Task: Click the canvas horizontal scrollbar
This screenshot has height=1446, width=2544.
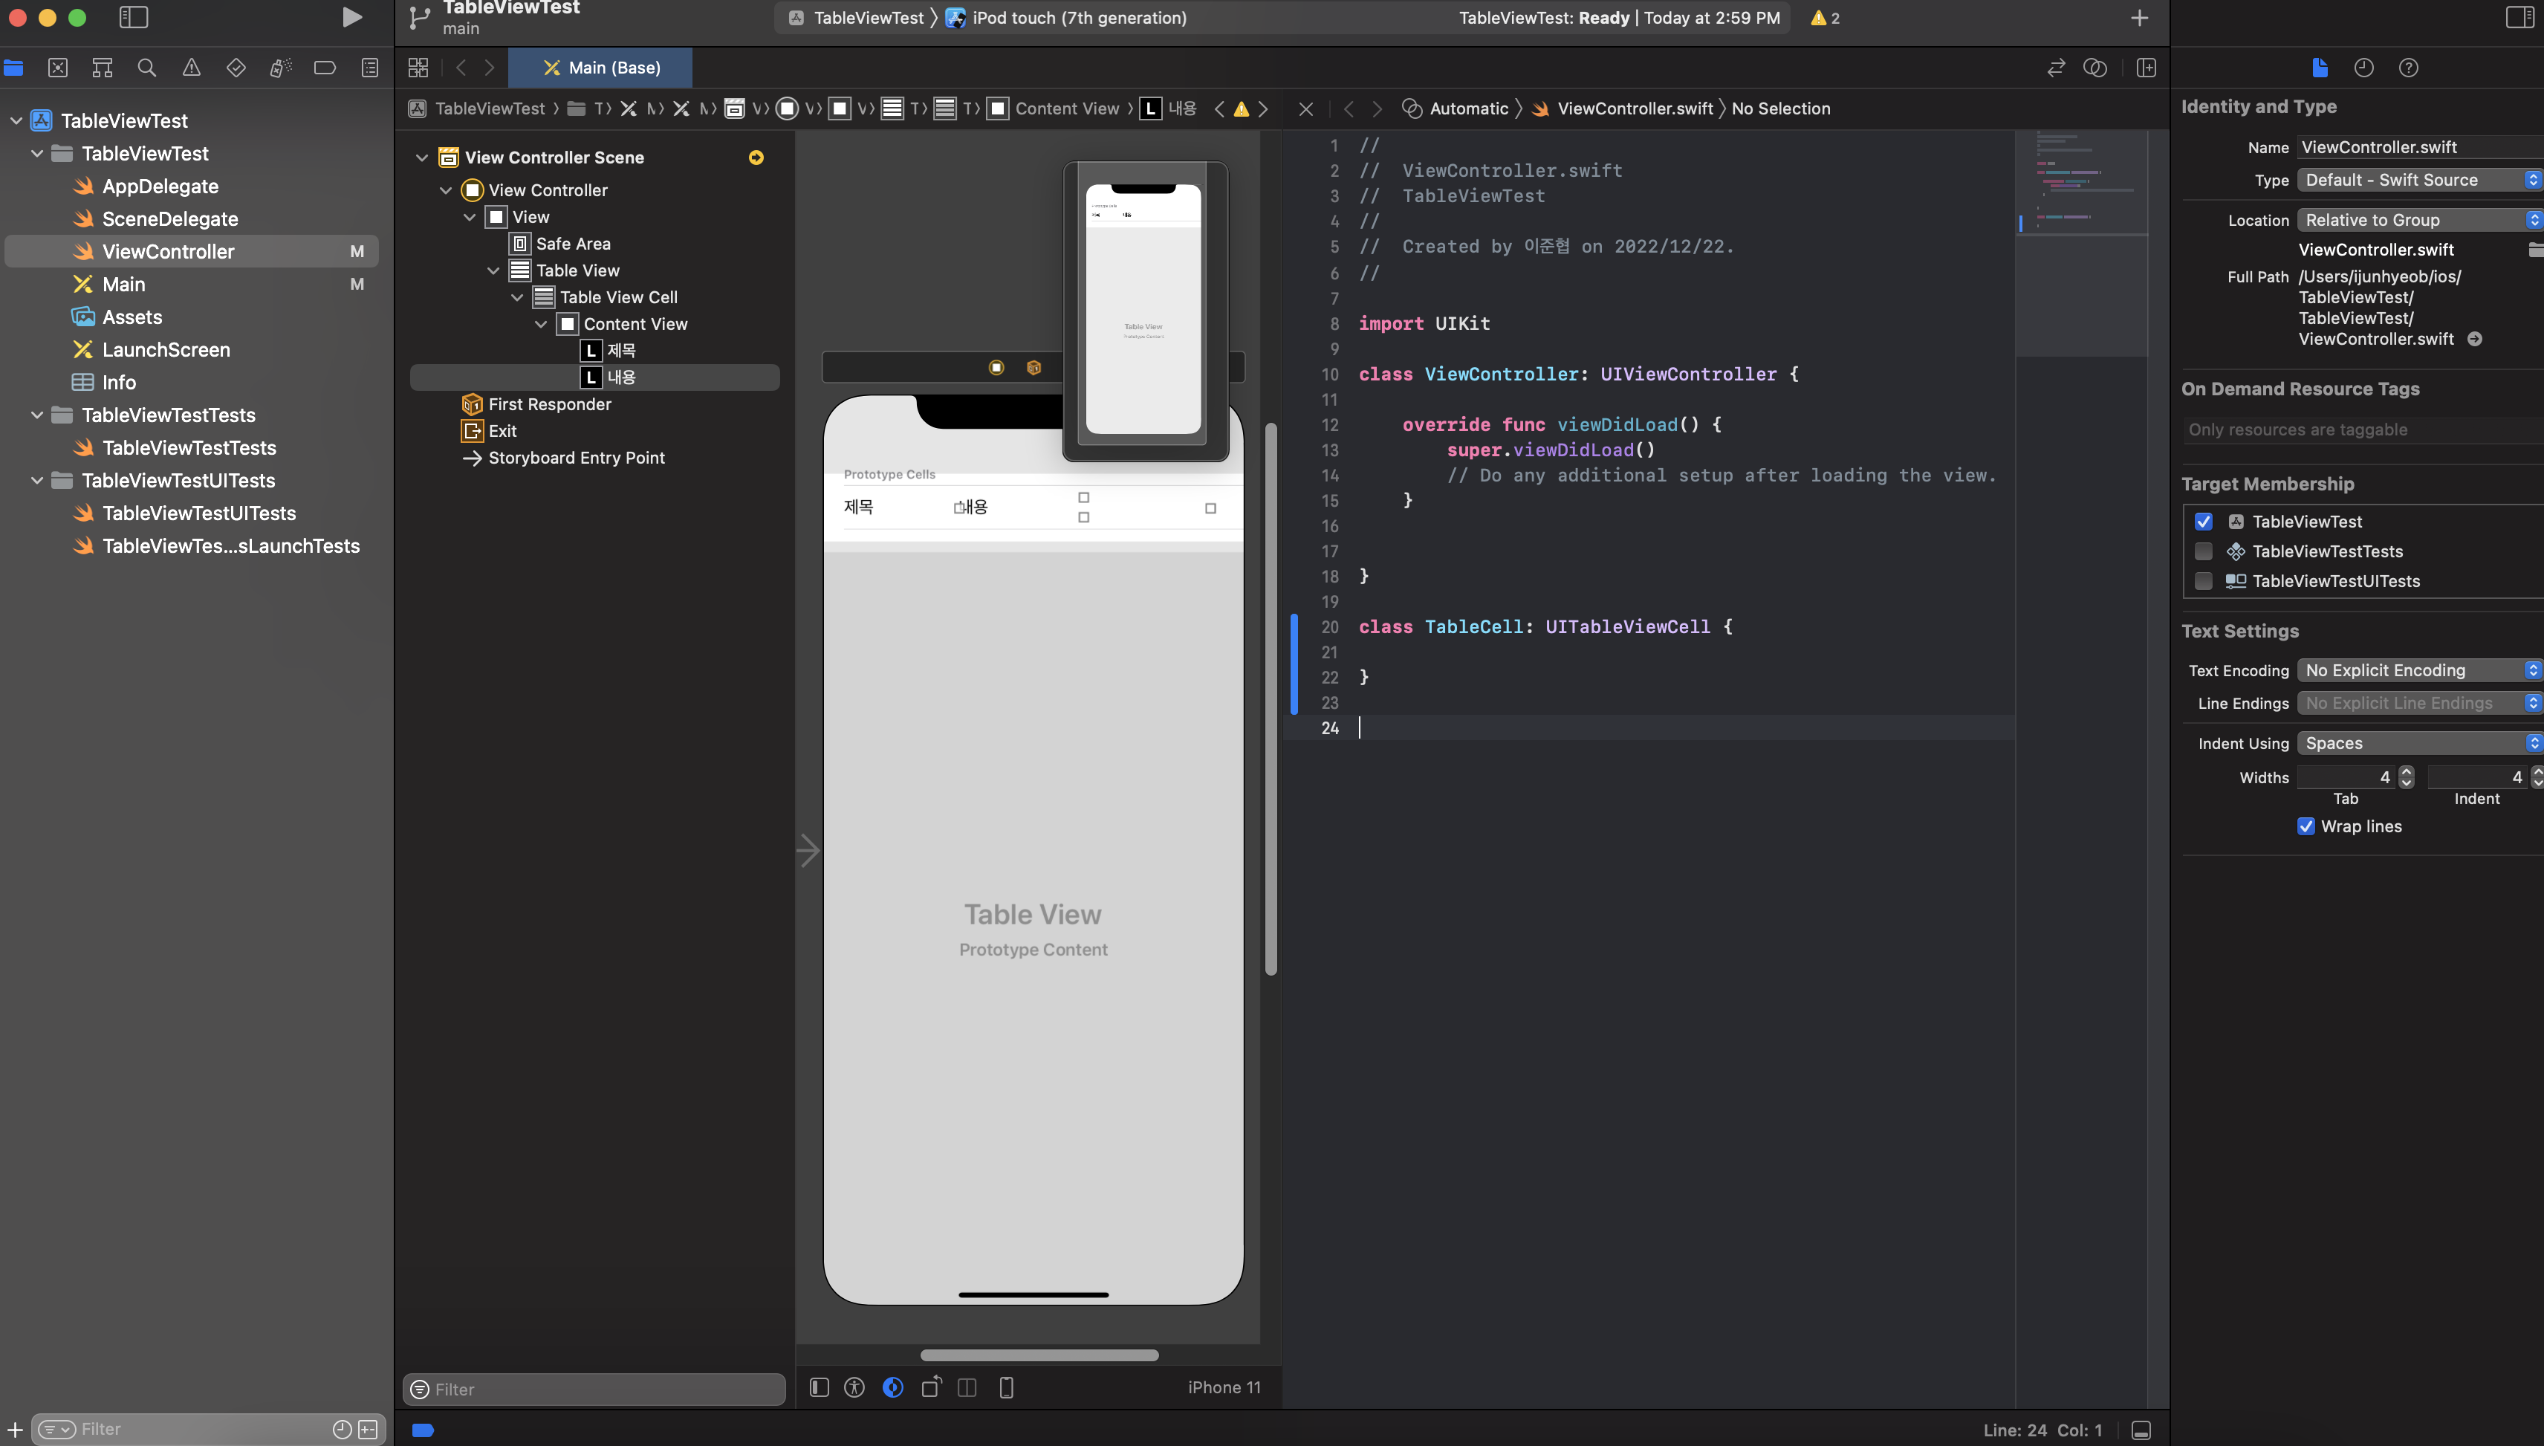Action: [x=1039, y=1355]
